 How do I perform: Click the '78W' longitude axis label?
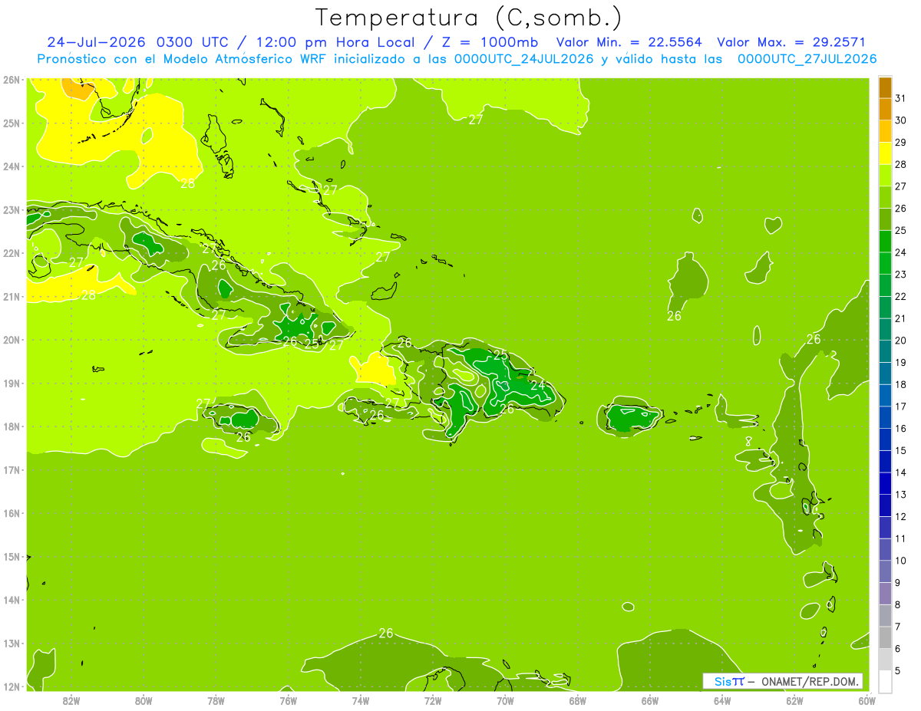tap(216, 700)
